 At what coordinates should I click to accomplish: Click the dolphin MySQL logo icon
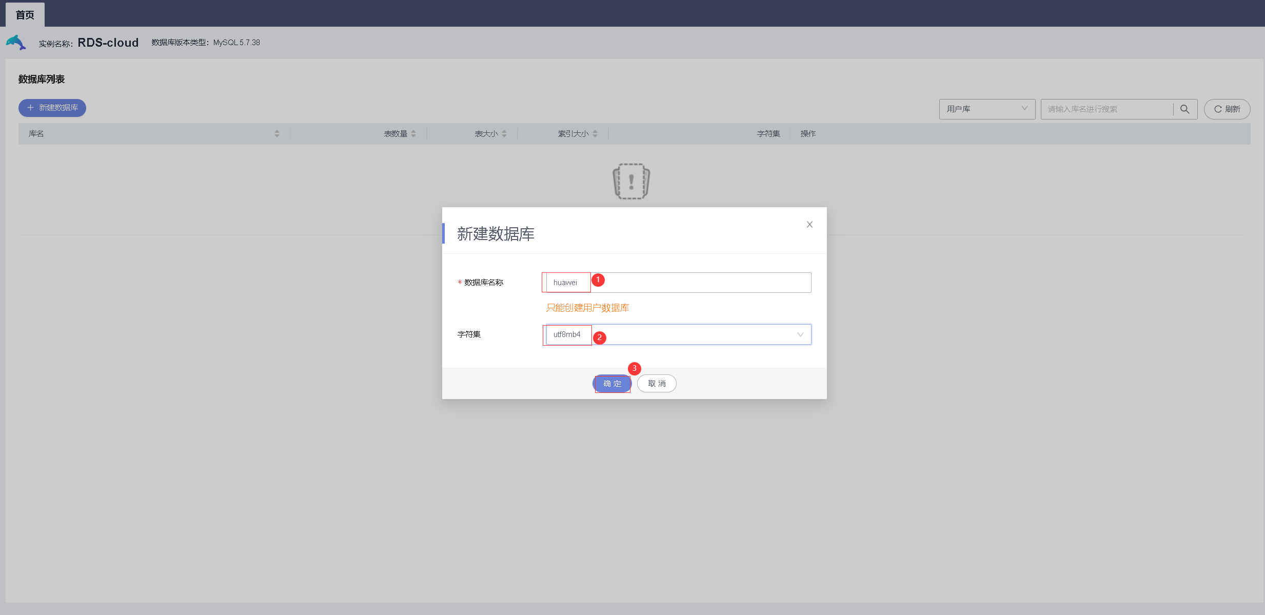point(16,43)
